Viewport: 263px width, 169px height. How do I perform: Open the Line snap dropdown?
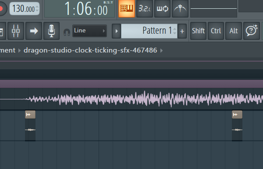(x=89, y=31)
